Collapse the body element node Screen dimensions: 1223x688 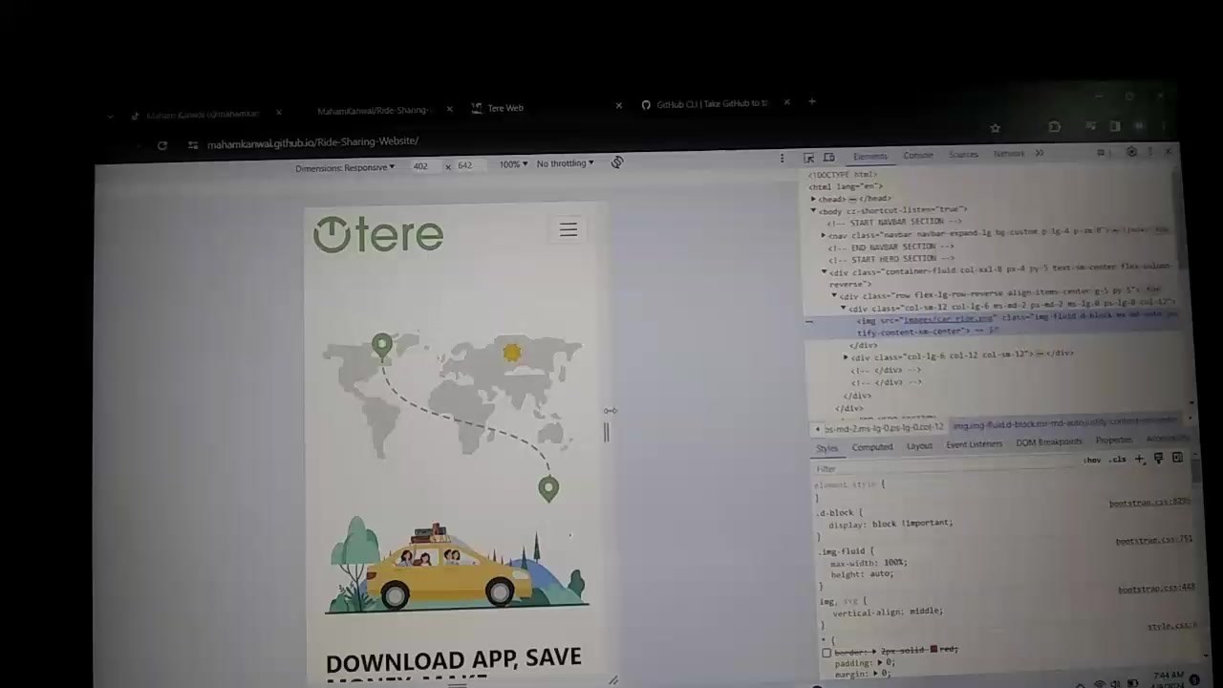tap(813, 210)
